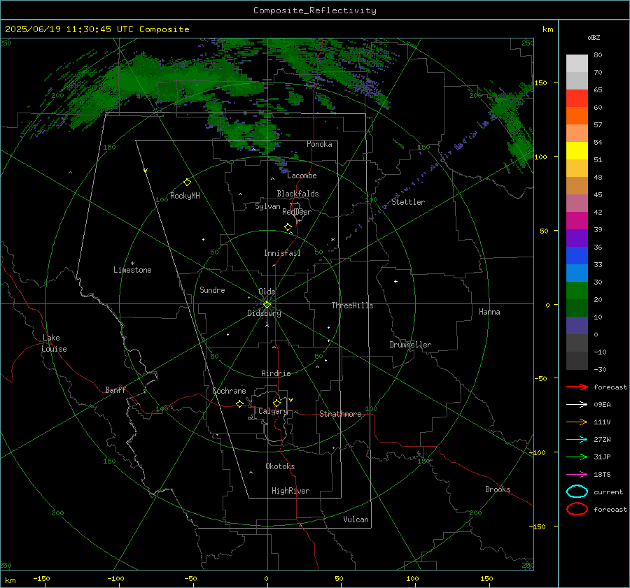Click the white 09EA arrow icon
This screenshot has height=588, width=630.
point(577,404)
